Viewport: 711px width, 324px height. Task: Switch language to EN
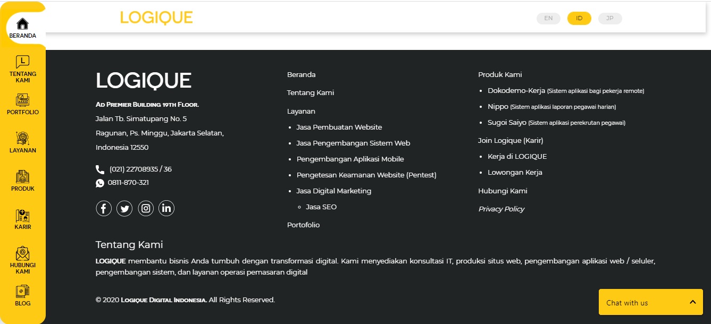(548, 18)
